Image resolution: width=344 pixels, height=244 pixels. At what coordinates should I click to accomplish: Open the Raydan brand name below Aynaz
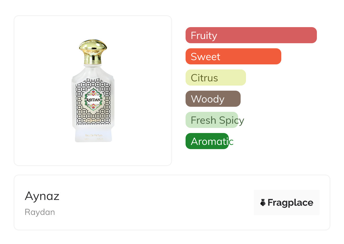click(x=40, y=212)
